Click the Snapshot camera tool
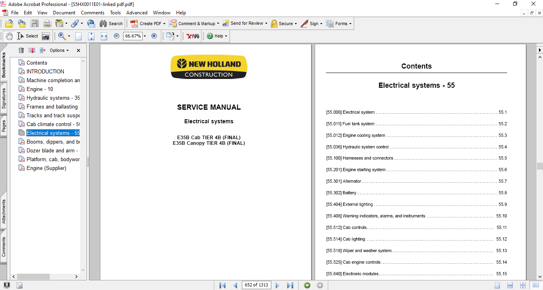Viewport: 543px width, 290px height. tap(46, 36)
